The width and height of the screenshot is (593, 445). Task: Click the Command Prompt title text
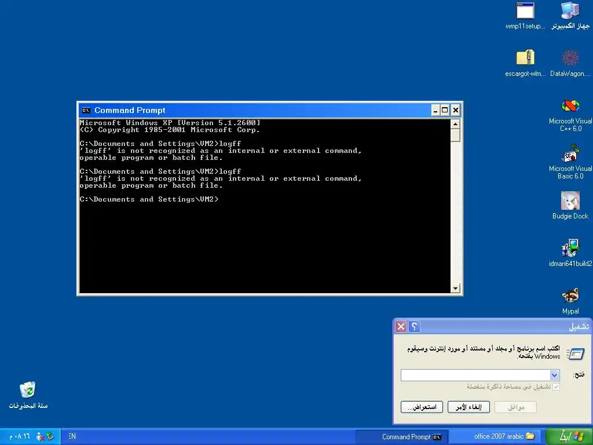click(130, 111)
